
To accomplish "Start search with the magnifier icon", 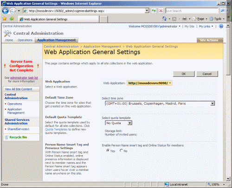I will (222, 11).
